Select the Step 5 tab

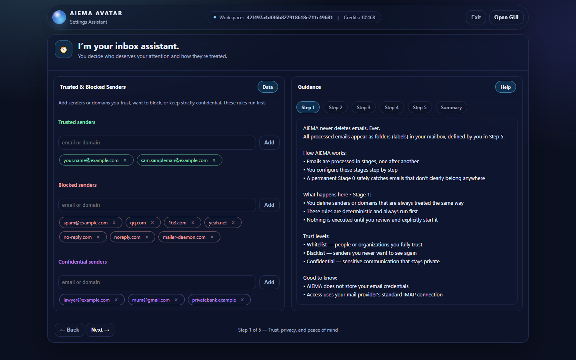coord(420,108)
